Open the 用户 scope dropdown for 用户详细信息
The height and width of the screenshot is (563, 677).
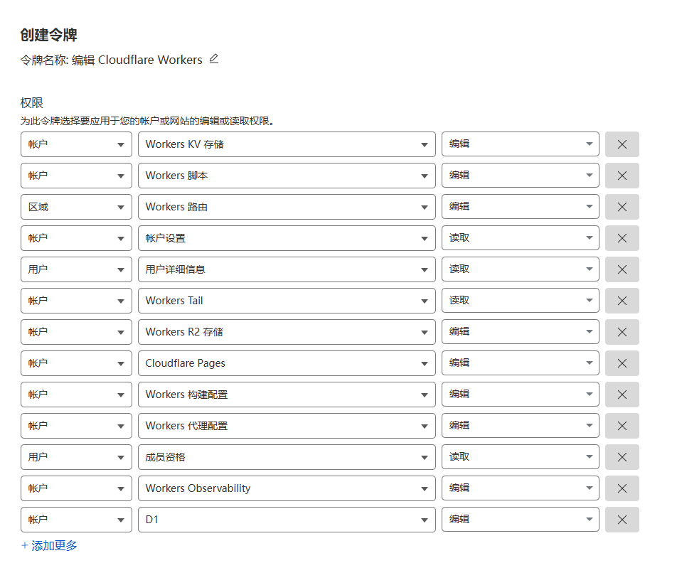click(75, 269)
